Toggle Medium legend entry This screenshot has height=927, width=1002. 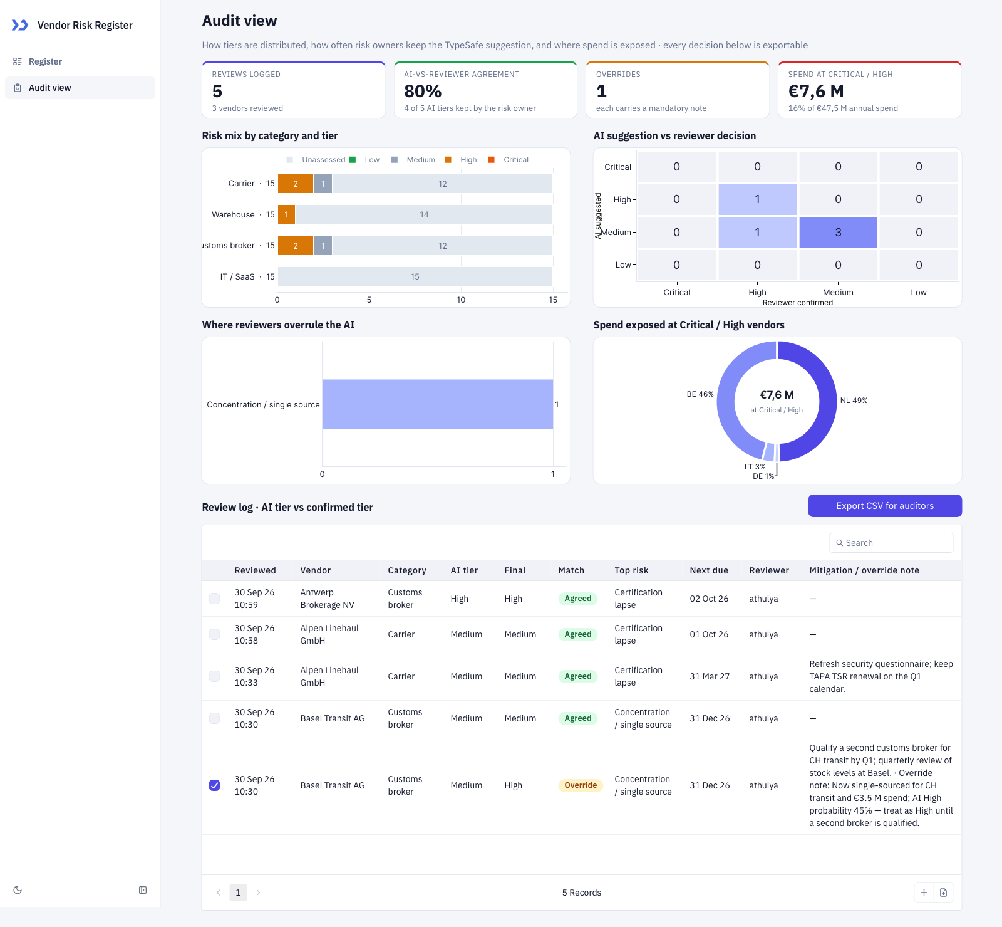413,160
